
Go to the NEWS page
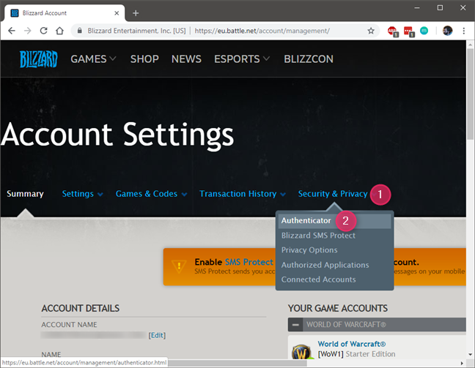pyautogui.click(x=186, y=59)
